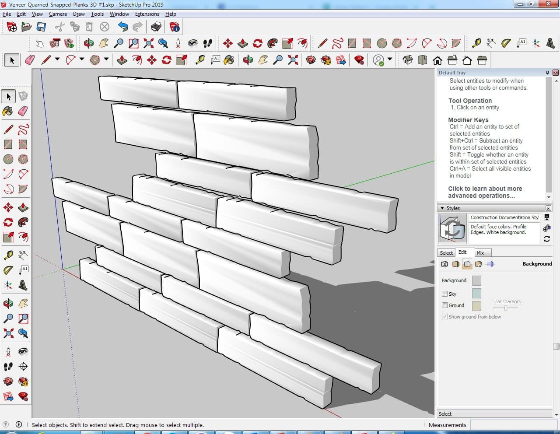The height and width of the screenshot is (434, 560).
Task: Expand the user account dropdown arrow
Action: [389, 59]
